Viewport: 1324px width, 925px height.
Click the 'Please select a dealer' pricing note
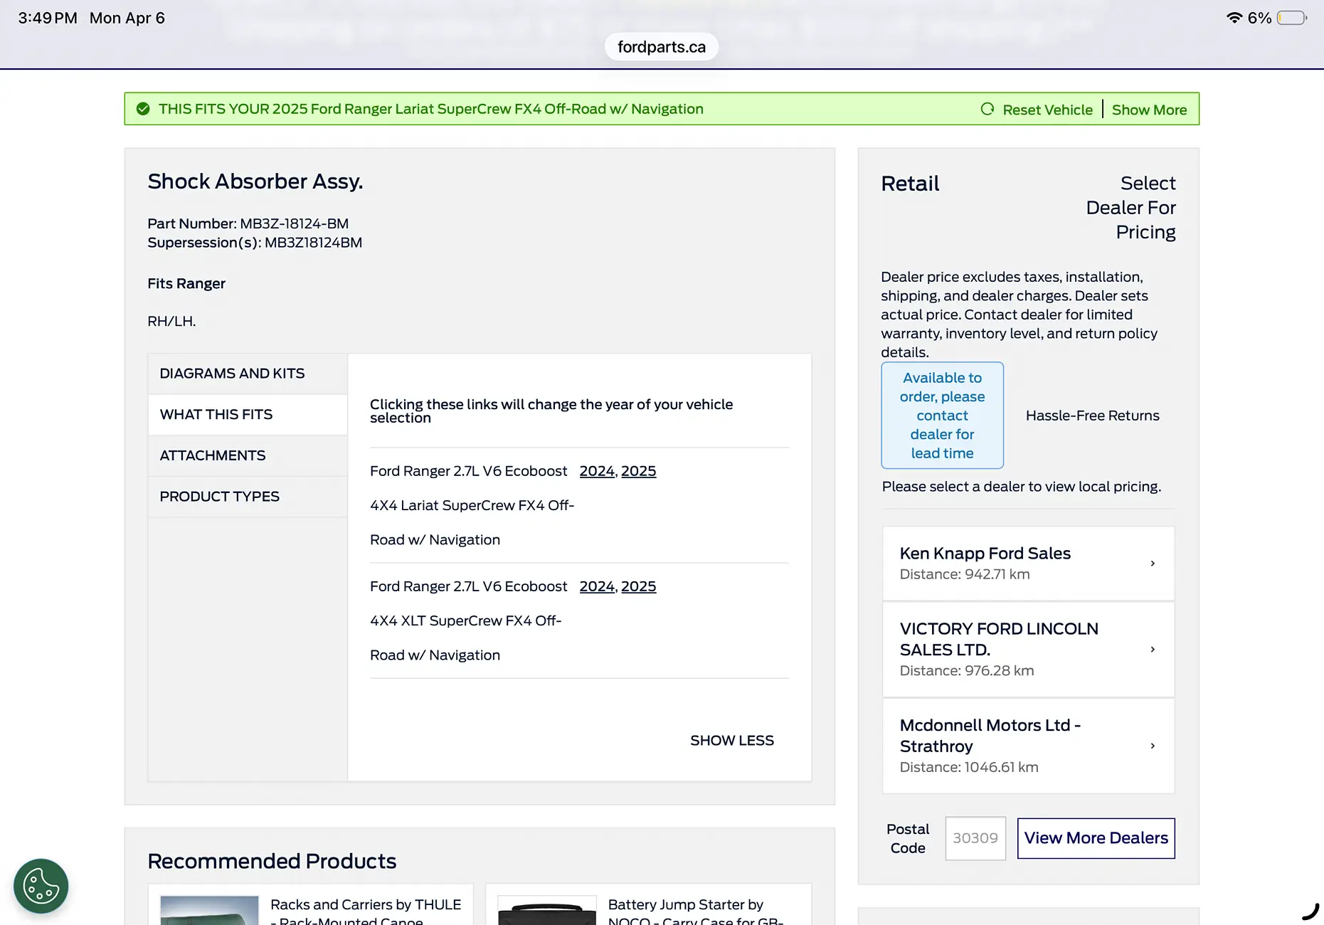click(1022, 487)
